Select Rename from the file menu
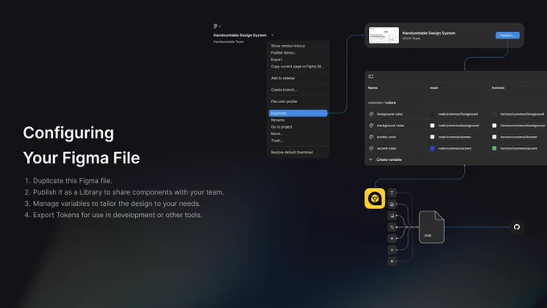Viewport: 547px width, 308px height. point(278,120)
